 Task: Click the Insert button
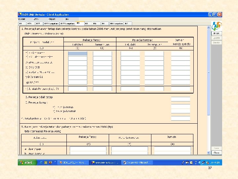(x=217, y=33)
